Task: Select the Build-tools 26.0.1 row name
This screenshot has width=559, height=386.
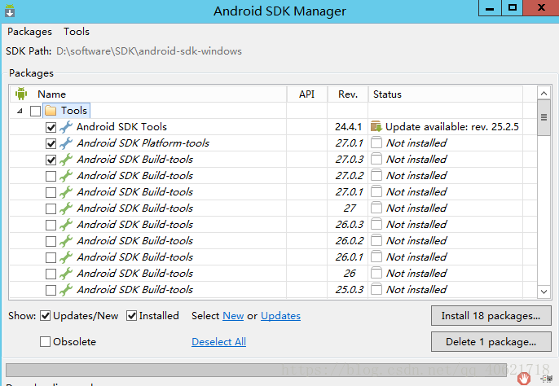Action: [135, 257]
